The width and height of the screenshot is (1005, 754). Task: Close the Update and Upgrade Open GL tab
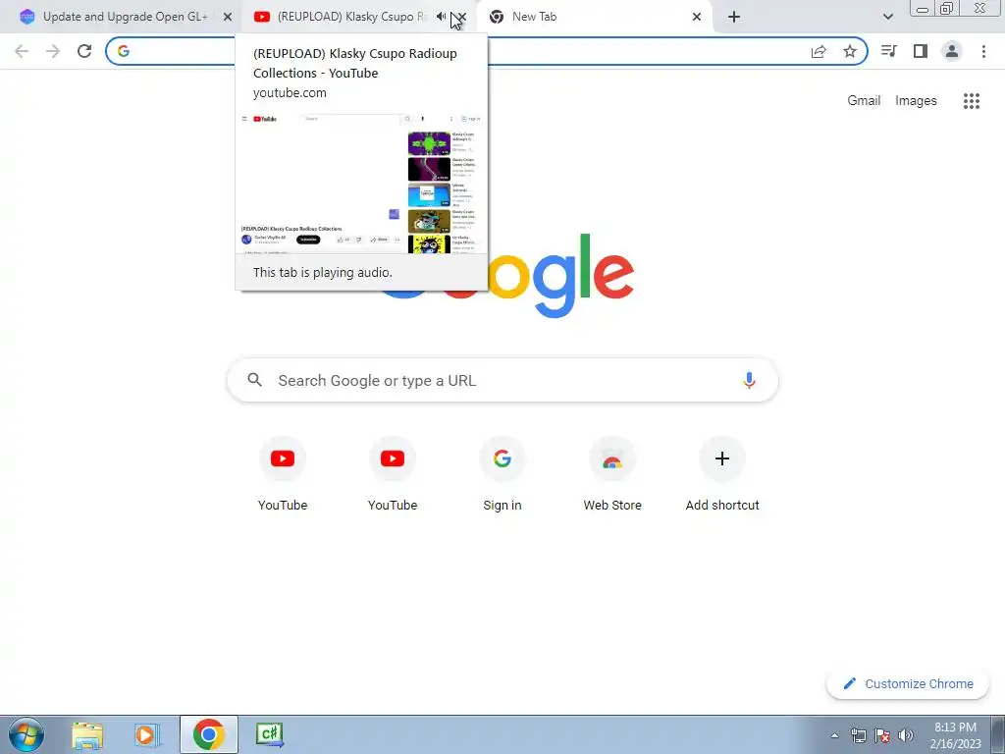(x=228, y=17)
